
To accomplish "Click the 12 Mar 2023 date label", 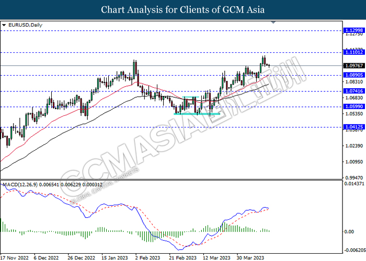I will (216, 258).
